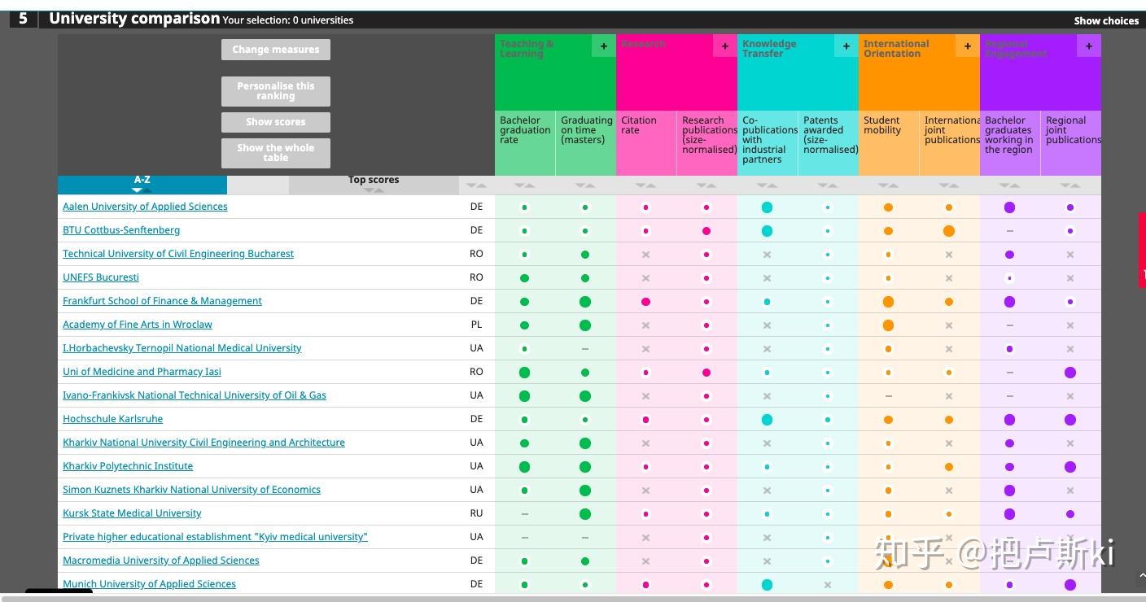The image size is (1146, 602).
Task: Click the Change measures button
Action: 276,50
